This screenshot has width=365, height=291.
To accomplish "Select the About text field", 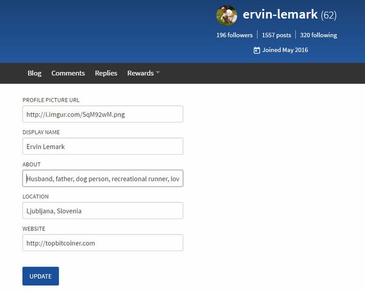I will coord(103,179).
